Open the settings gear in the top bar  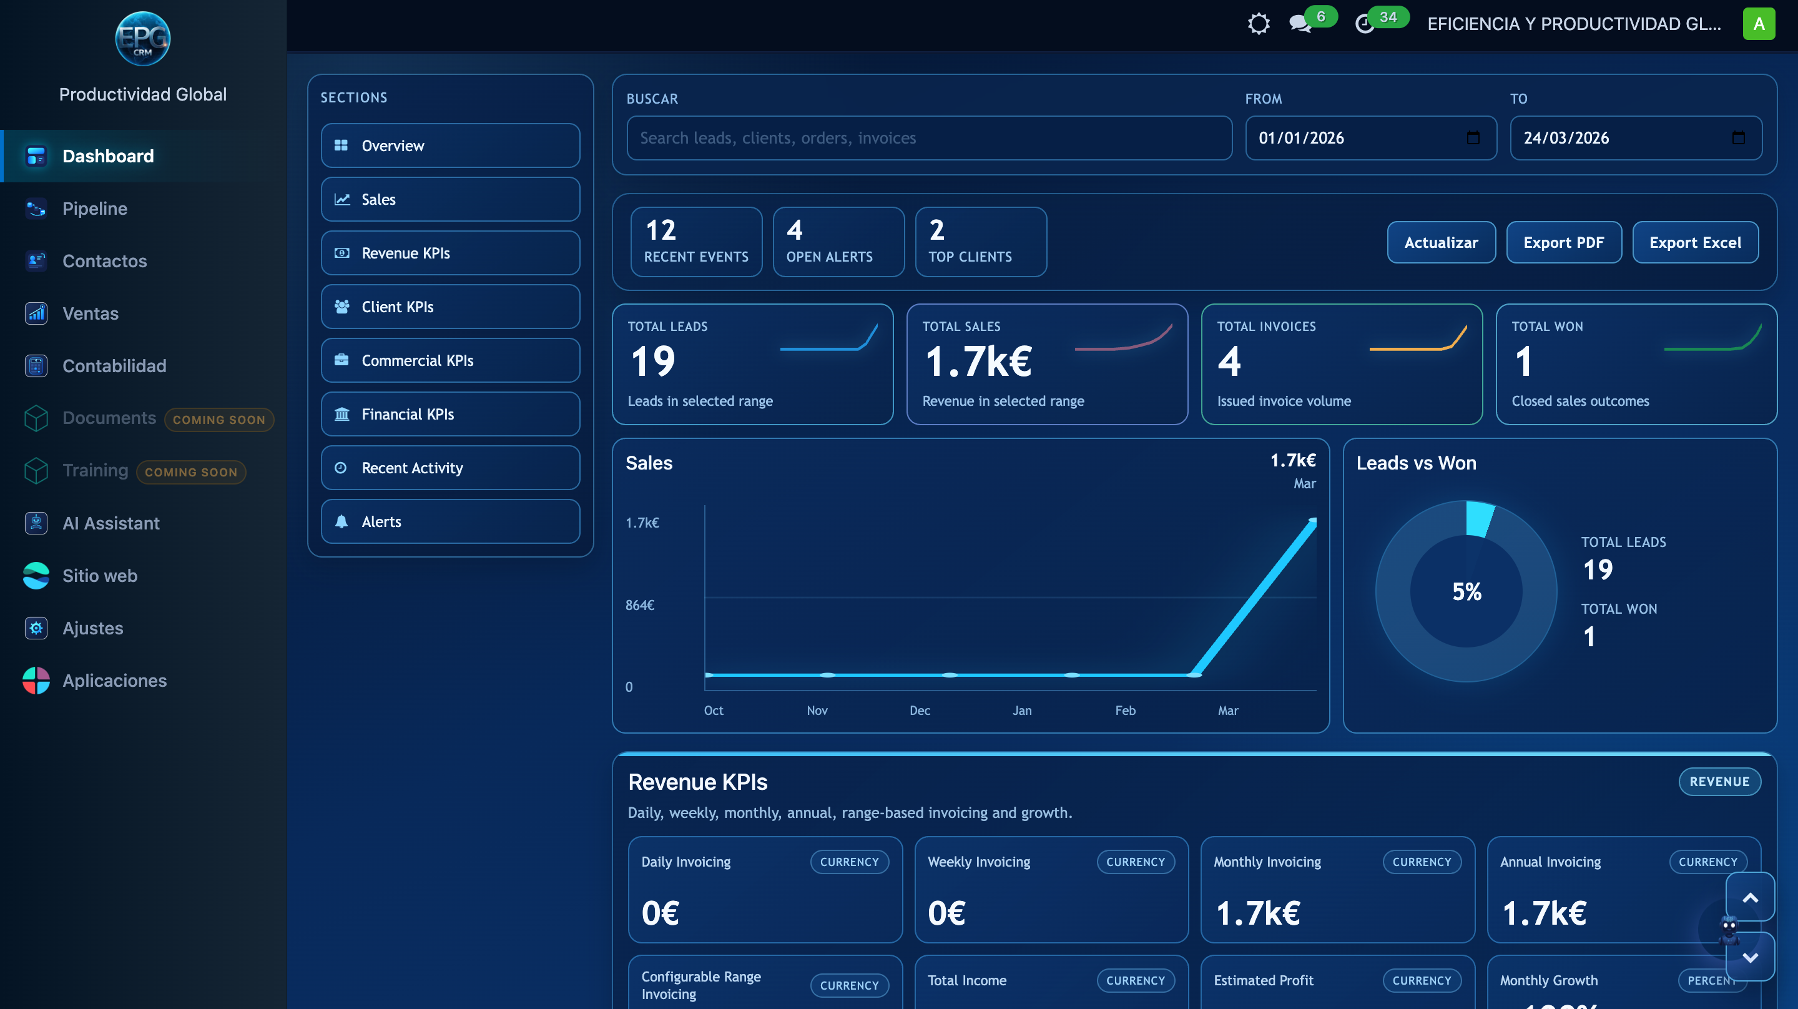click(1259, 23)
